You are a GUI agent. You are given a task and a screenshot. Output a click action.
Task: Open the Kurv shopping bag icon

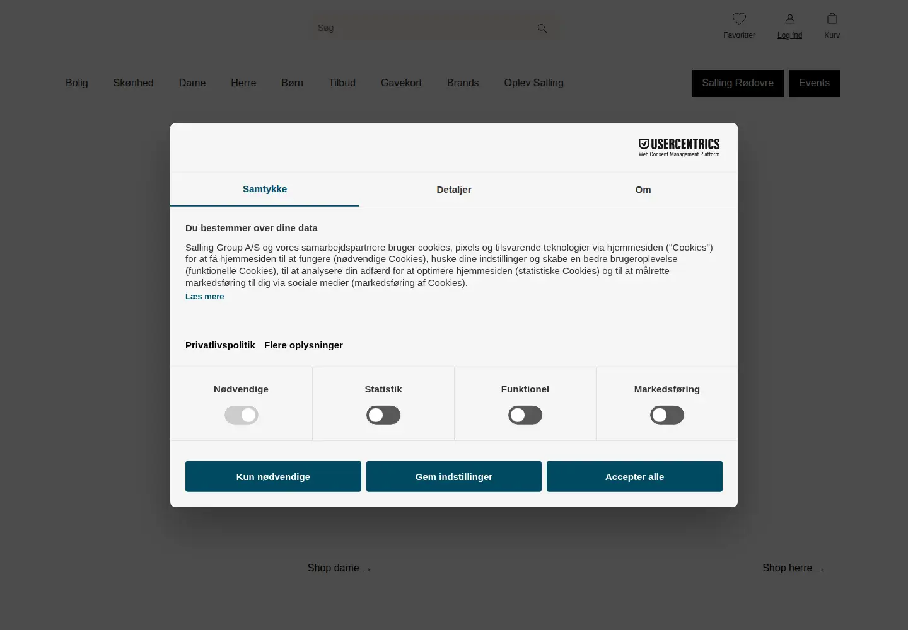click(832, 18)
